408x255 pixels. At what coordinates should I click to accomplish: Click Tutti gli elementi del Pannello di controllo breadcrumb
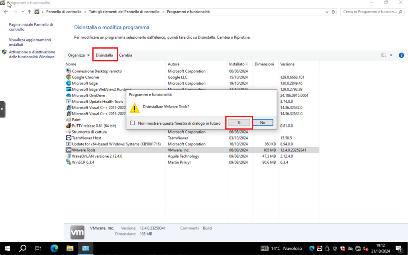click(124, 12)
